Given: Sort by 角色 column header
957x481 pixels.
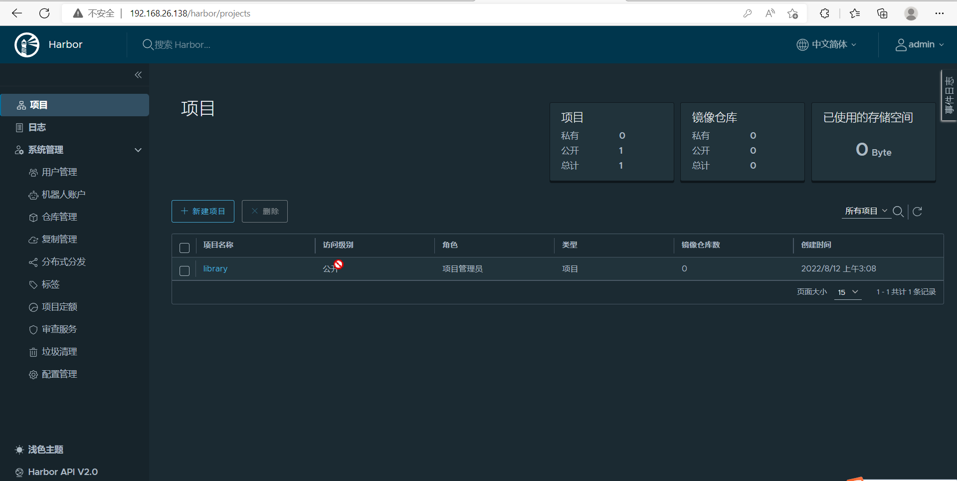Looking at the screenshot, I should (x=450, y=245).
